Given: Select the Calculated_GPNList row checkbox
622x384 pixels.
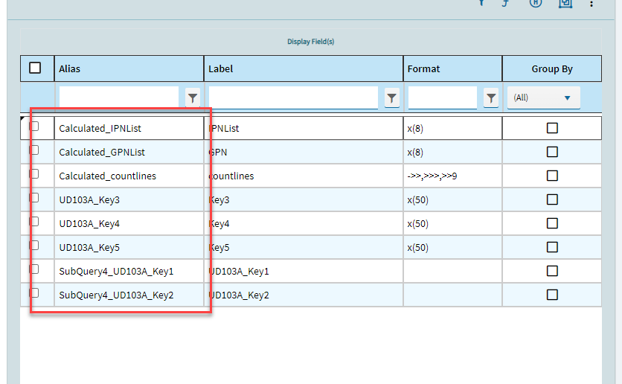Looking at the screenshot, I should pyautogui.click(x=34, y=150).
